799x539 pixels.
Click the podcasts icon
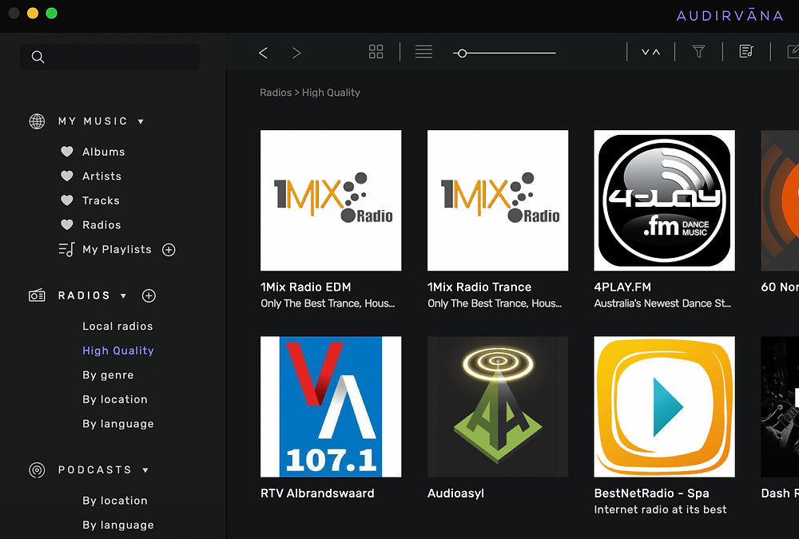click(x=37, y=470)
